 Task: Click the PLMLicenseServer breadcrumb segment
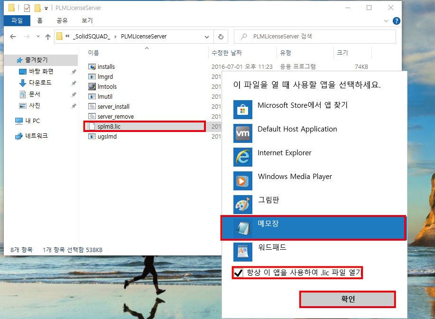coord(144,37)
